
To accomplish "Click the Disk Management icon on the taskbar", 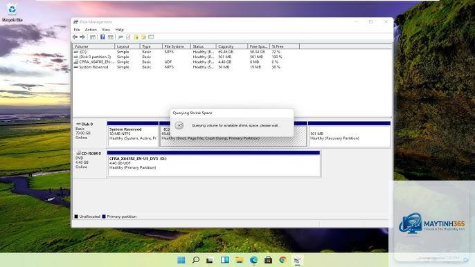I will pyautogui.click(x=297, y=259).
